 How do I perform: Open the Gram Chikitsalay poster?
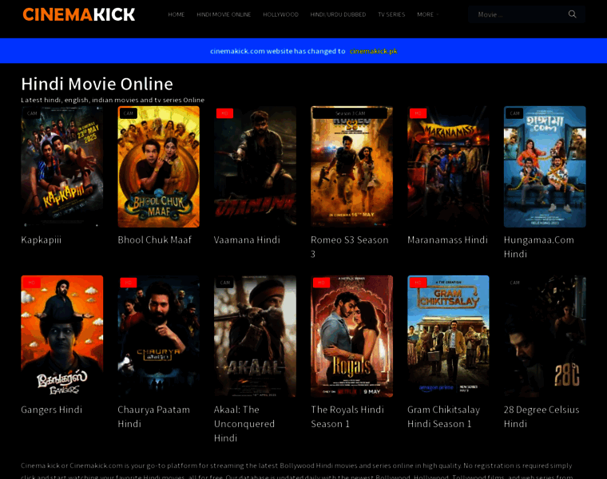448,336
